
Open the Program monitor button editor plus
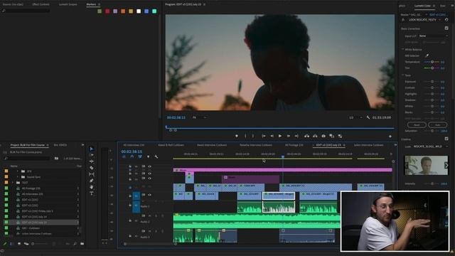tap(390, 136)
